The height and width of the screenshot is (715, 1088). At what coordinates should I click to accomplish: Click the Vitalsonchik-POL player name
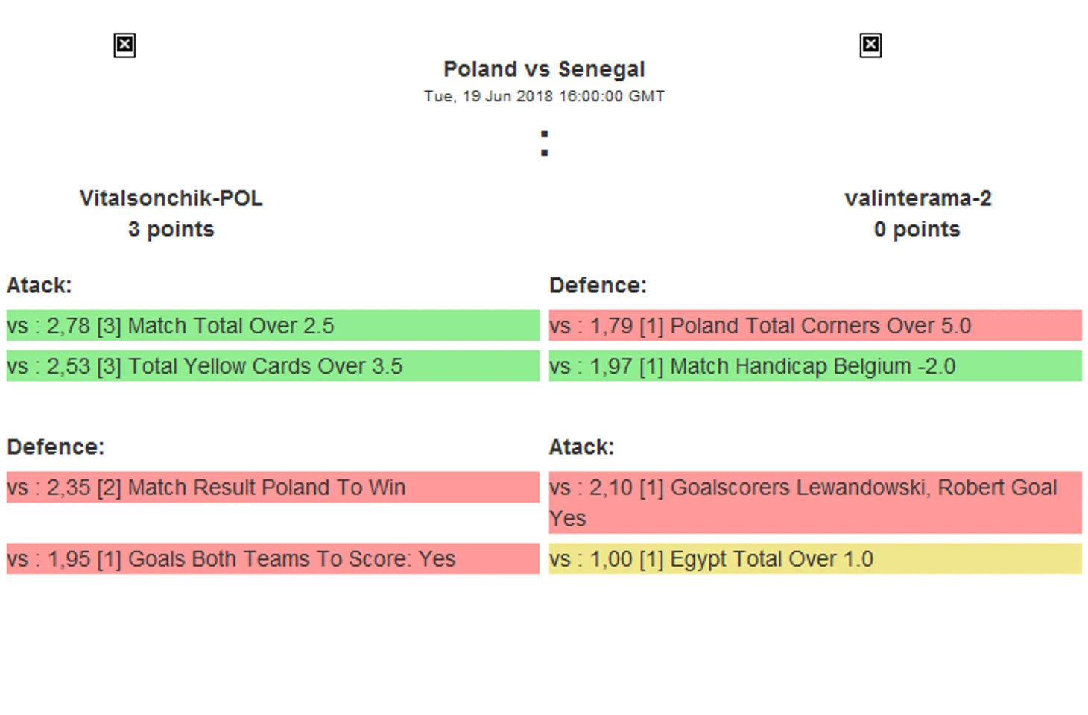pyautogui.click(x=171, y=198)
